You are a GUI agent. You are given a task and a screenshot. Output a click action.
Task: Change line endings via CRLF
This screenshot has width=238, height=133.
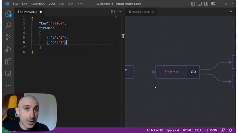point(198,130)
